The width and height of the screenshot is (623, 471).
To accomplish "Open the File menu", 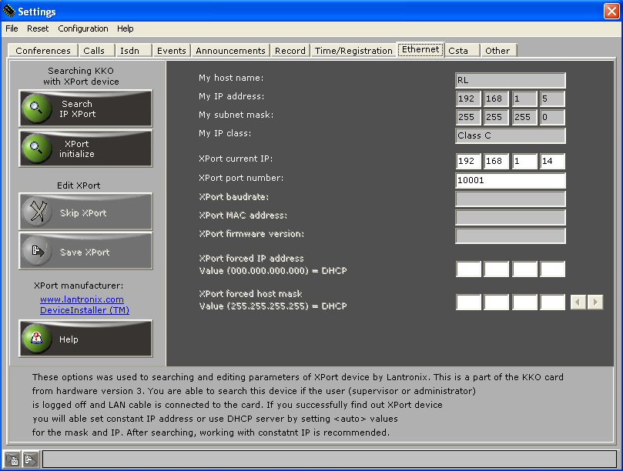I will coord(12,28).
